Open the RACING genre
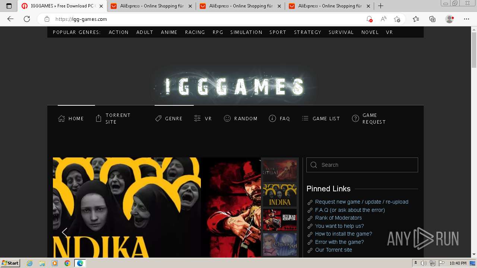477x268 pixels. (x=195, y=32)
